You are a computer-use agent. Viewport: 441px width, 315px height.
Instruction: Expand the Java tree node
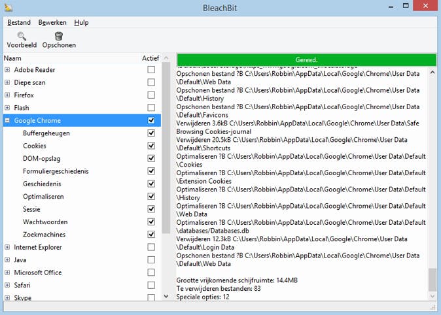[x=7, y=259]
